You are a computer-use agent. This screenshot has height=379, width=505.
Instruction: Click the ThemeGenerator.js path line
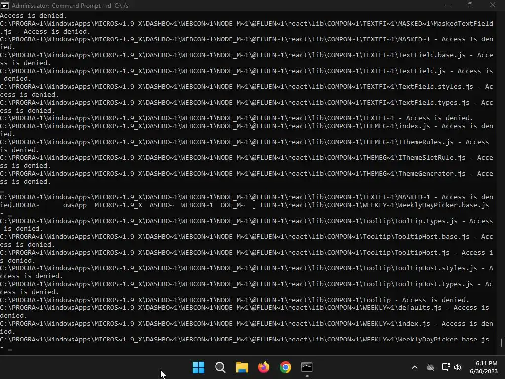pyautogui.click(x=247, y=173)
